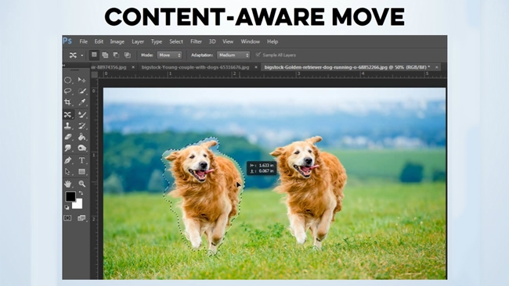Close the 88974356.jpg document tab
Image resolution: width=509 pixels, height=286 pixels.
133,67
